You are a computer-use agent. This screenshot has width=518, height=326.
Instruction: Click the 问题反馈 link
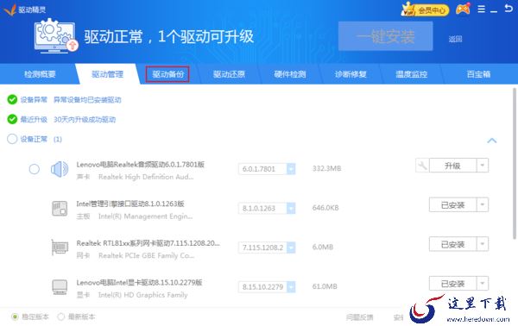point(360,317)
